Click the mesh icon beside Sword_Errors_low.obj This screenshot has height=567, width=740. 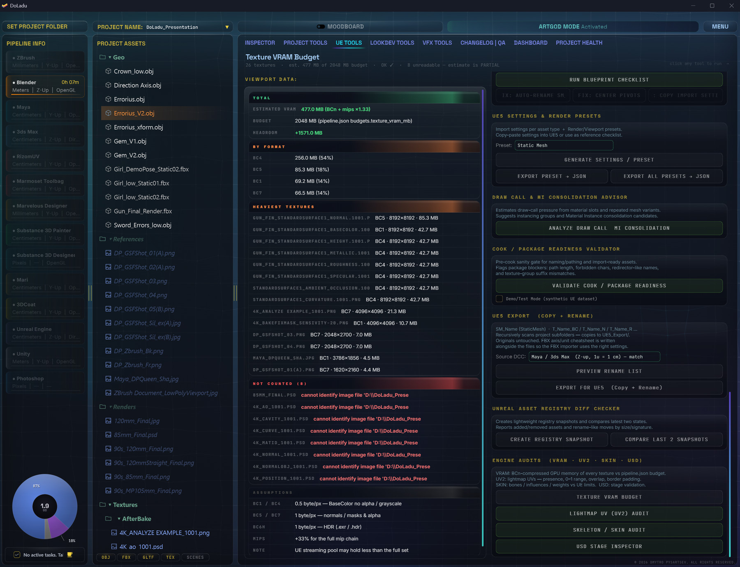coord(108,225)
